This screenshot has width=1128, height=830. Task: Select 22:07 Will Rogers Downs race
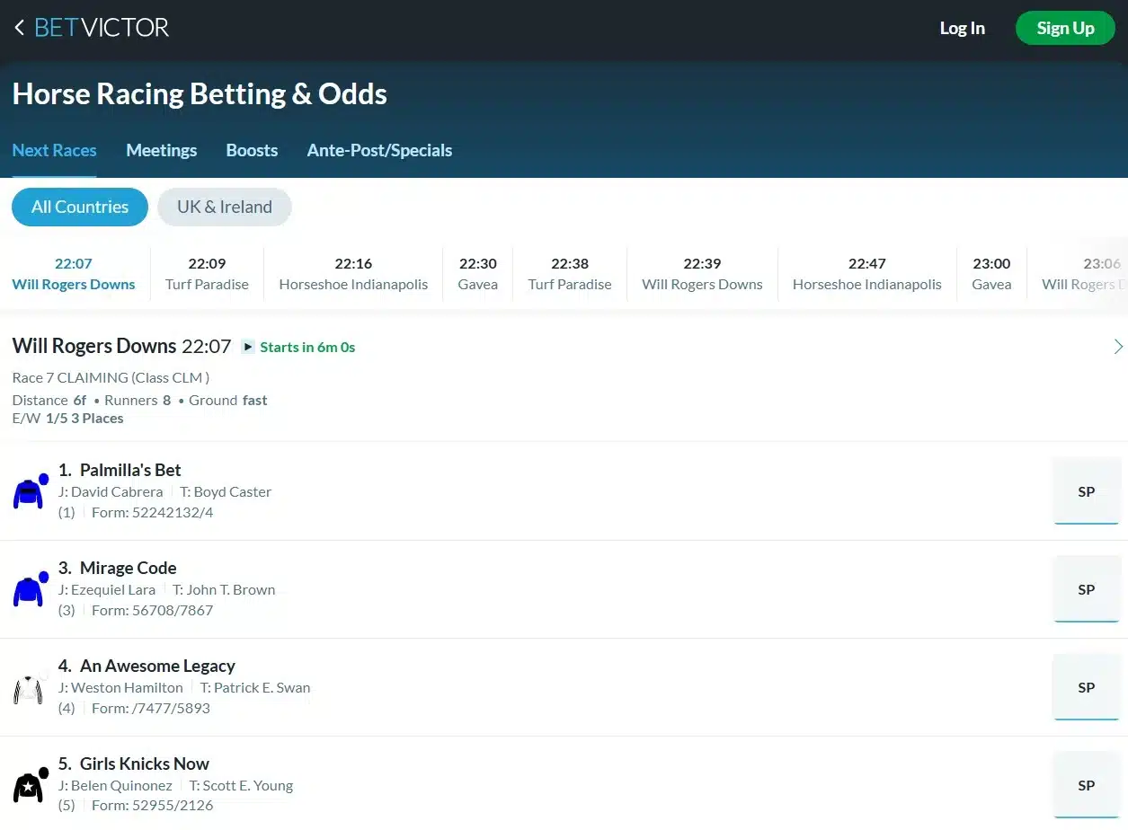[74, 274]
